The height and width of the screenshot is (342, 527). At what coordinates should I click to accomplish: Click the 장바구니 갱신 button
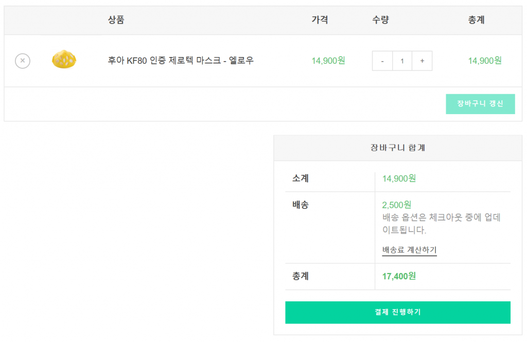(x=480, y=104)
